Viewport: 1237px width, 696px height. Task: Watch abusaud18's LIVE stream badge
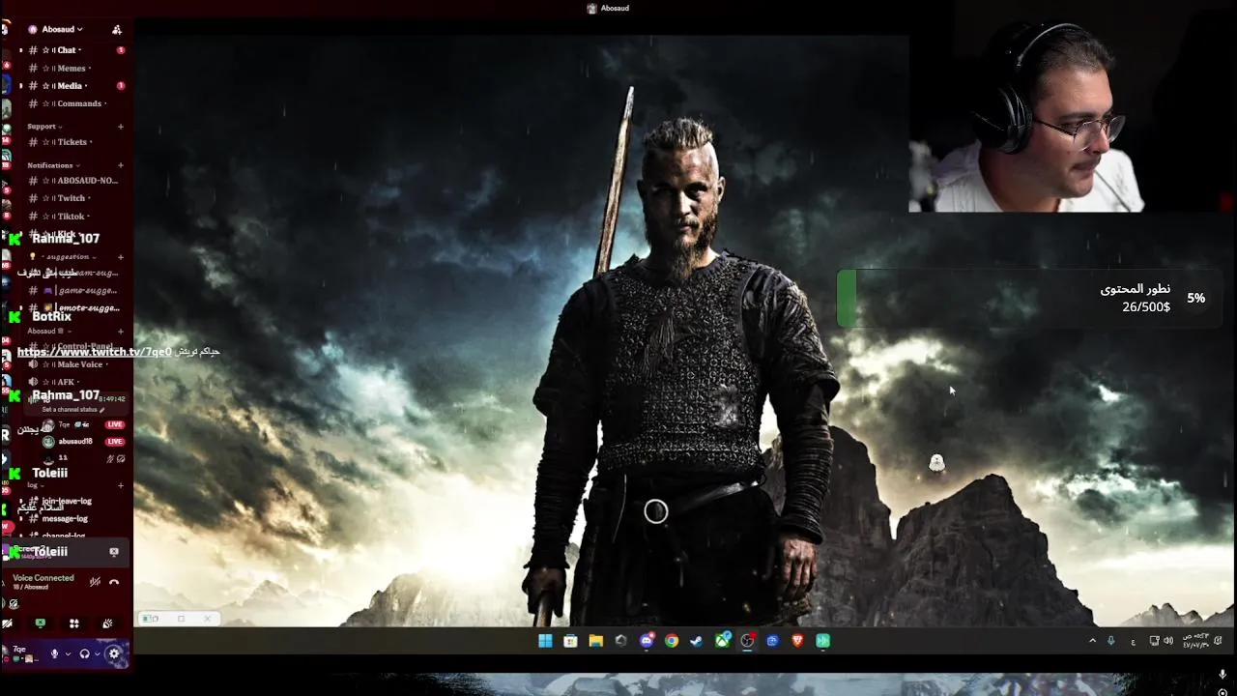(x=115, y=442)
